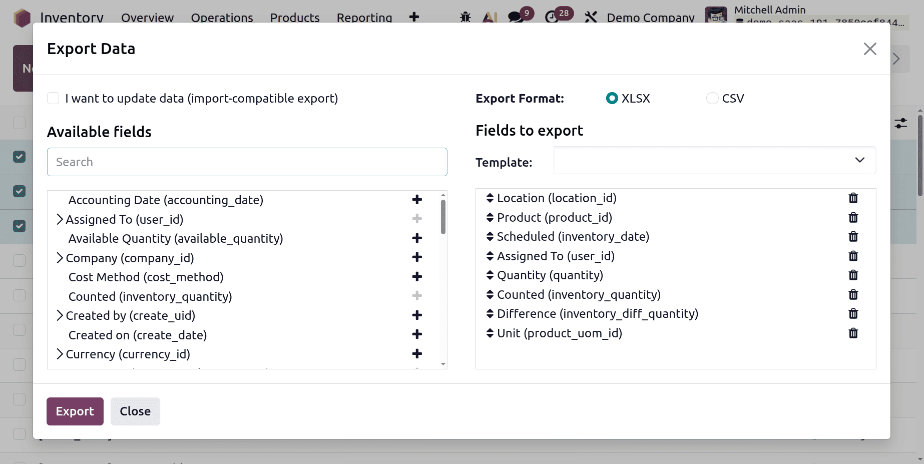Click the Export button
Image resolution: width=924 pixels, height=464 pixels.
coord(75,411)
